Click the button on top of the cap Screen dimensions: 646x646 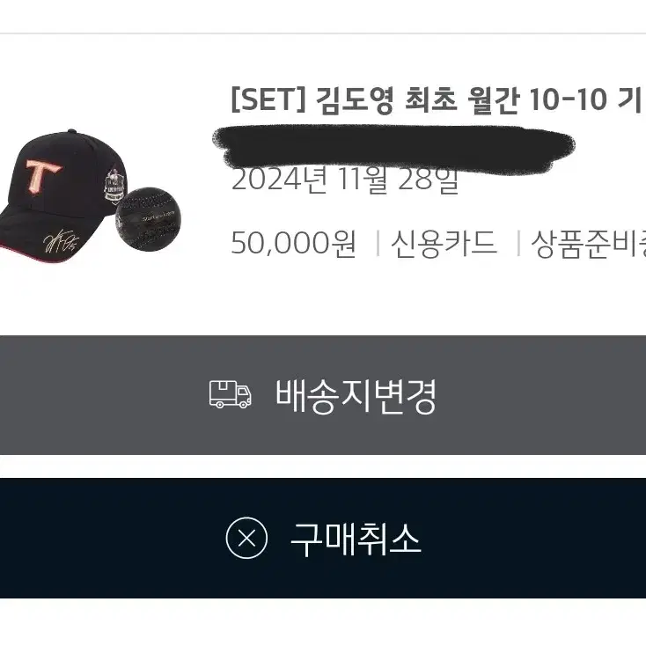click(72, 131)
